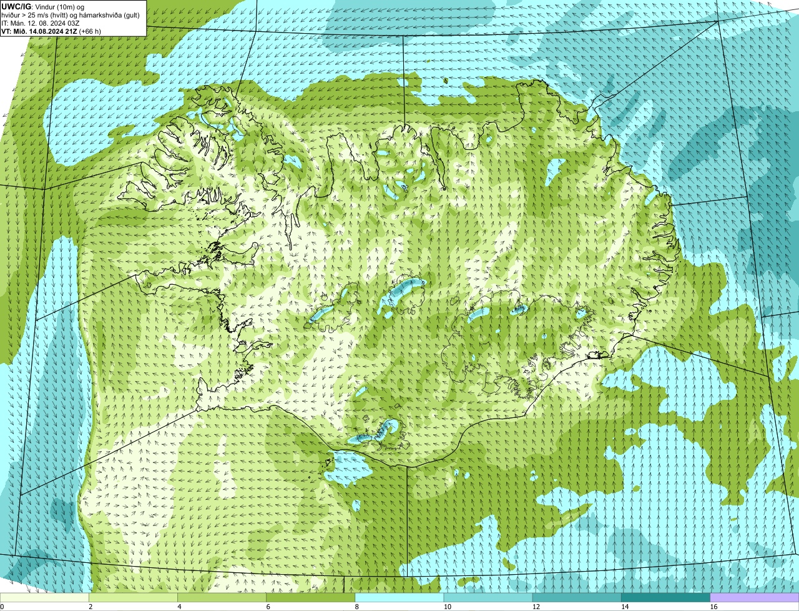Click the pale cyan 8–10 m/s legend swatch
The width and height of the screenshot is (799, 611).
click(x=399, y=598)
